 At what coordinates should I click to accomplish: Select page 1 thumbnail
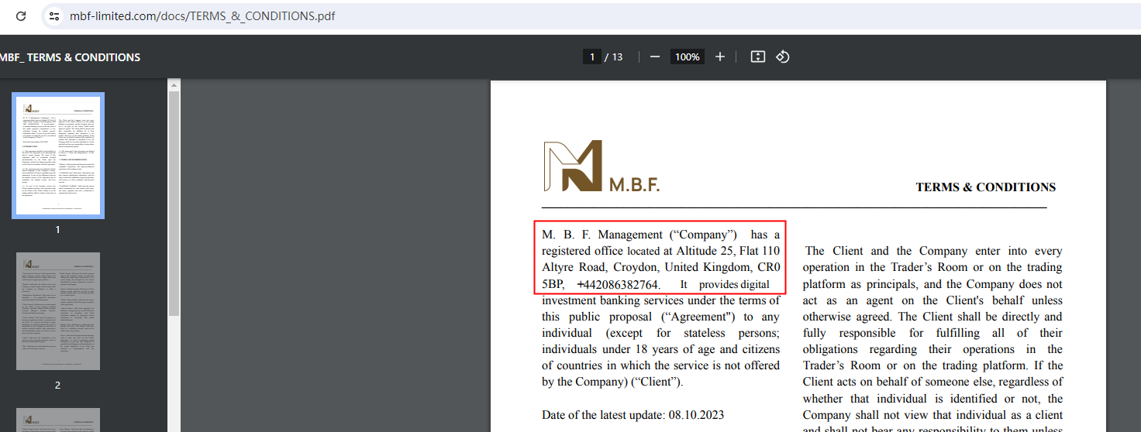pos(58,156)
